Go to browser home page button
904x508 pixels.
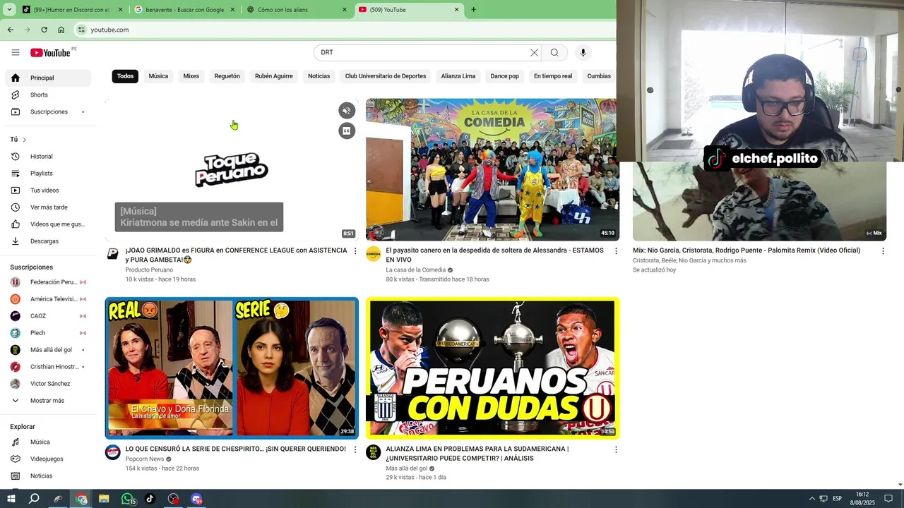click(61, 30)
